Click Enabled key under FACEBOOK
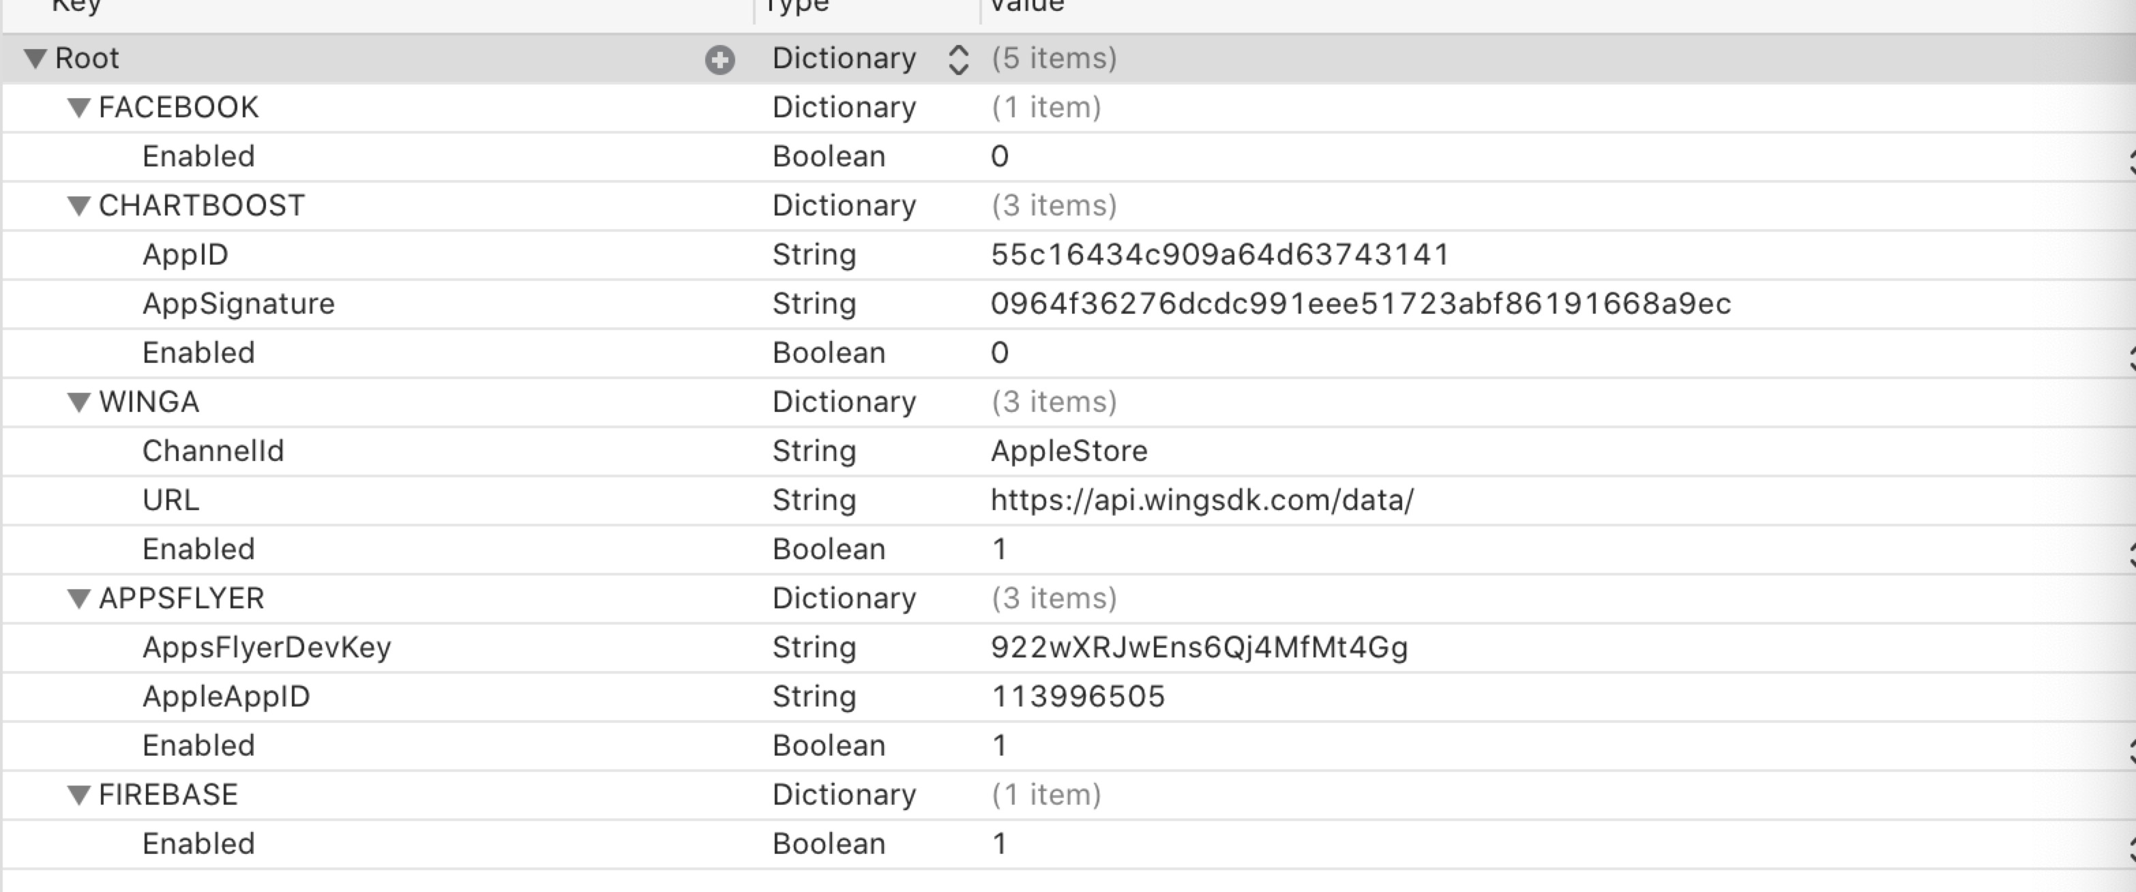Screen dimensions: 2136x892 pyautogui.click(x=198, y=157)
